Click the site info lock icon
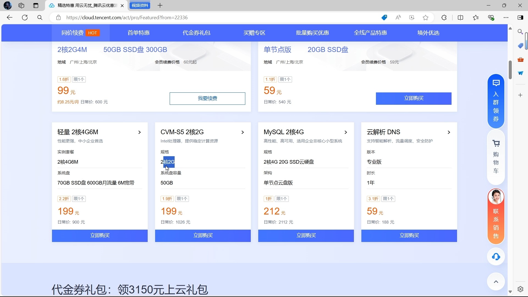 (58, 18)
